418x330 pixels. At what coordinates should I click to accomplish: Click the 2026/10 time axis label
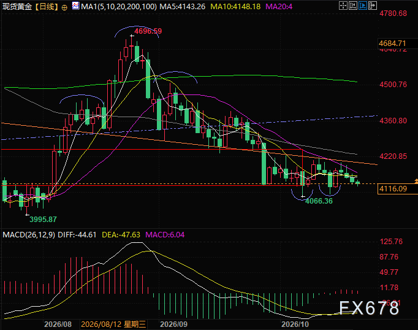[295, 324]
